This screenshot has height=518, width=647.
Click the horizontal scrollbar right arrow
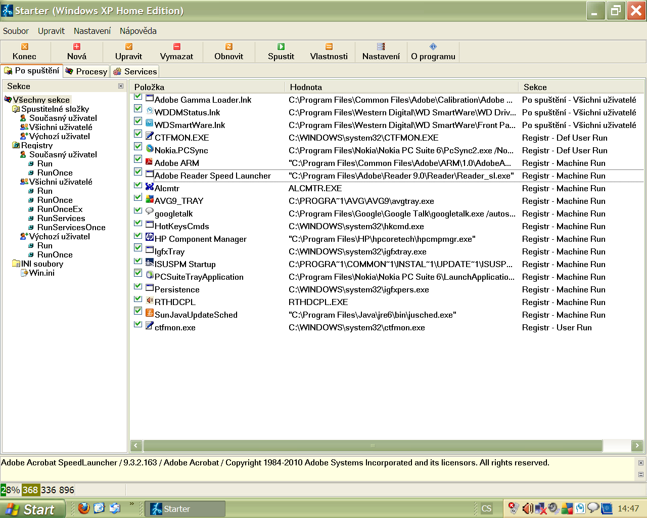pyautogui.click(x=637, y=446)
